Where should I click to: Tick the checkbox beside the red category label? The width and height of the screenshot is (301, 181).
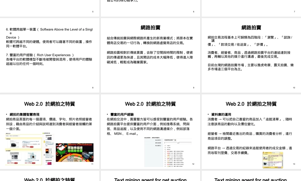(165, 151)
